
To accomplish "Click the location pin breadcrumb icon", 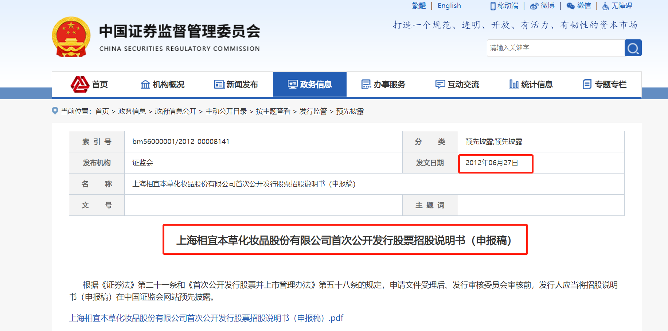I will click(55, 110).
